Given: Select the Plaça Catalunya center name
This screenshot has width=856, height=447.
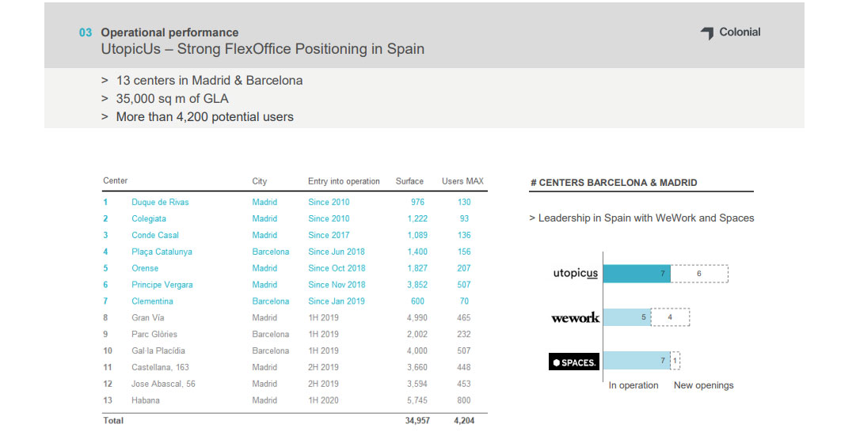Looking at the screenshot, I should [x=162, y=252].
